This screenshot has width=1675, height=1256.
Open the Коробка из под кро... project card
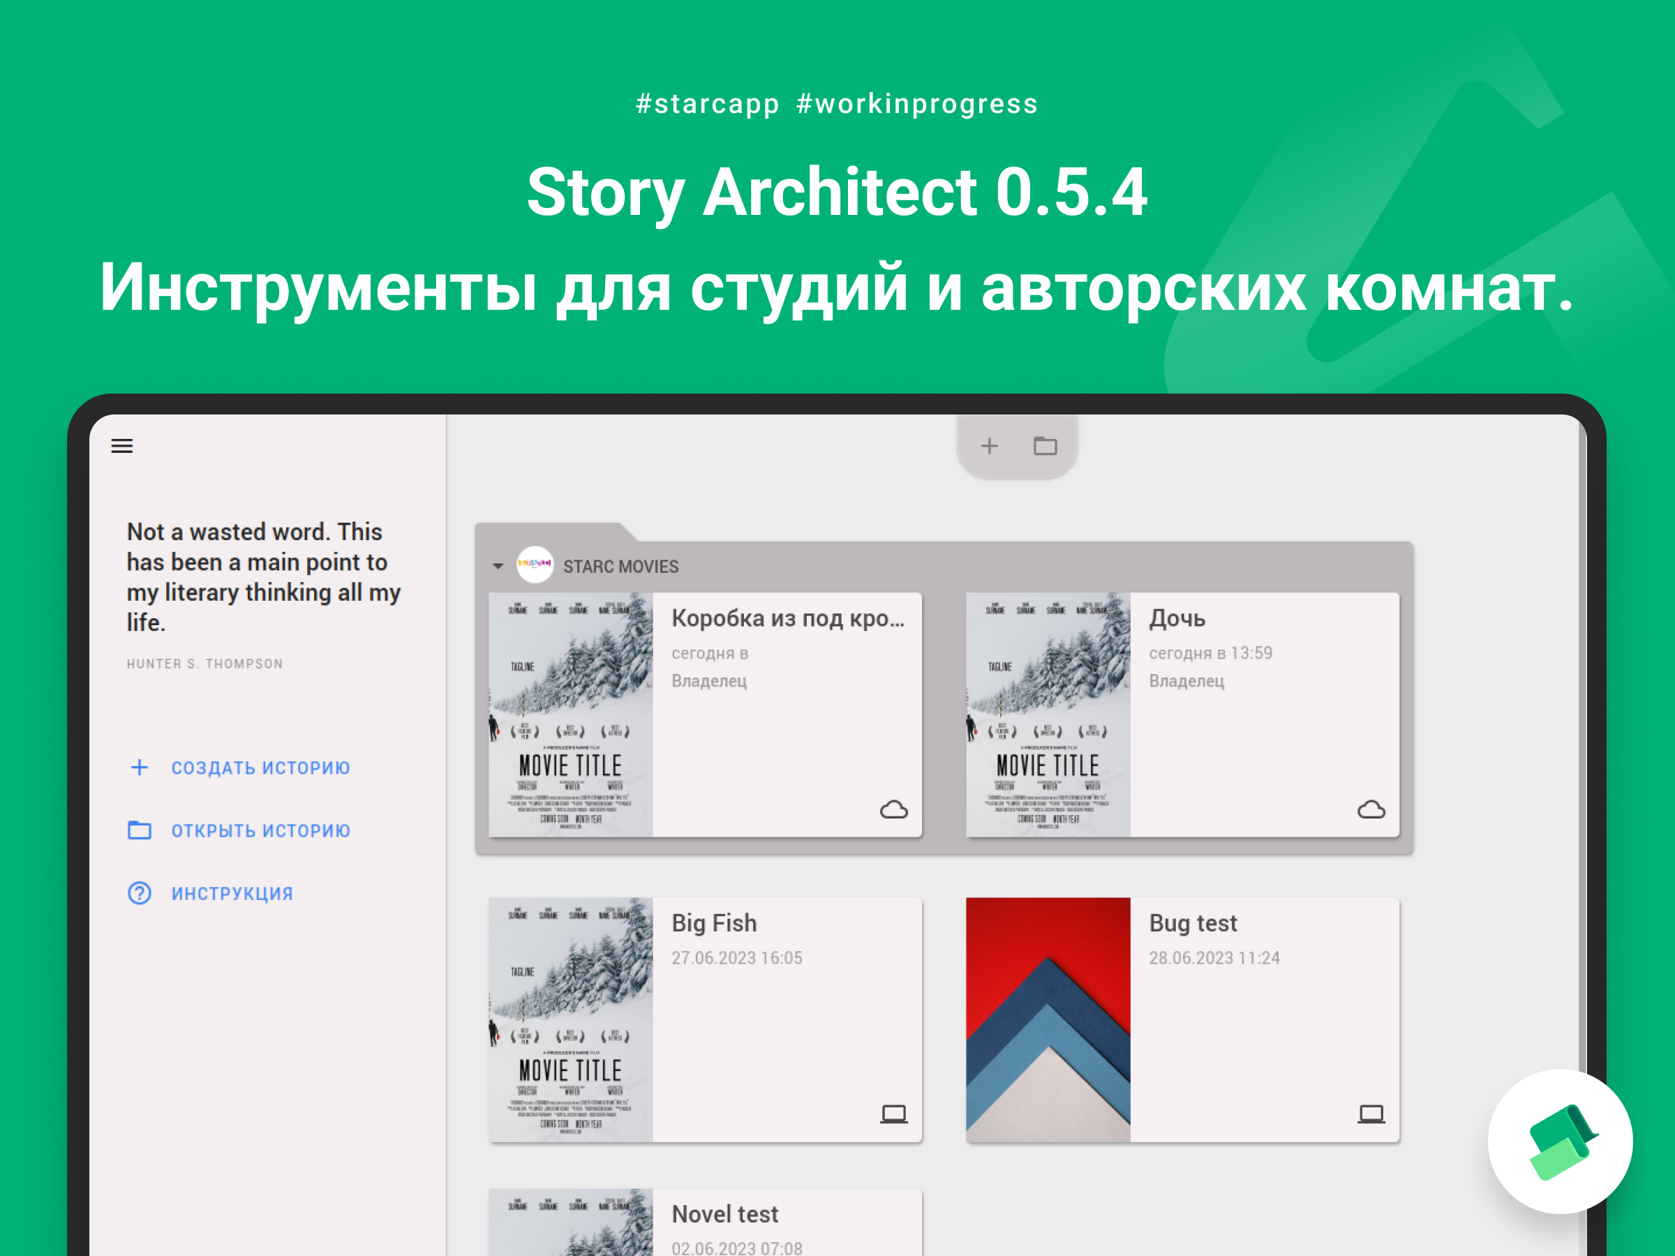click(x=705, y=715)
